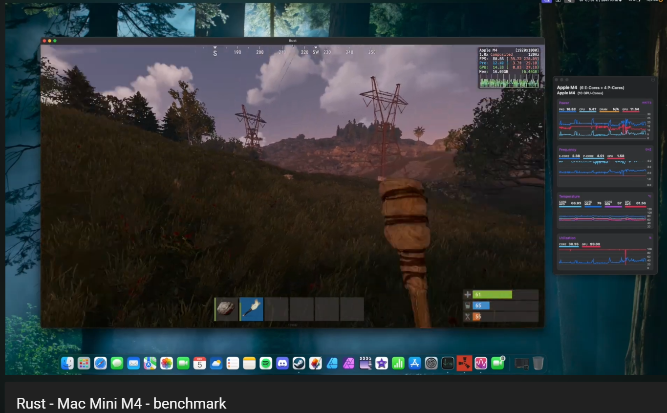Open System Settings gear icon in Dock
667x413 pixels.
pos(431,363)
